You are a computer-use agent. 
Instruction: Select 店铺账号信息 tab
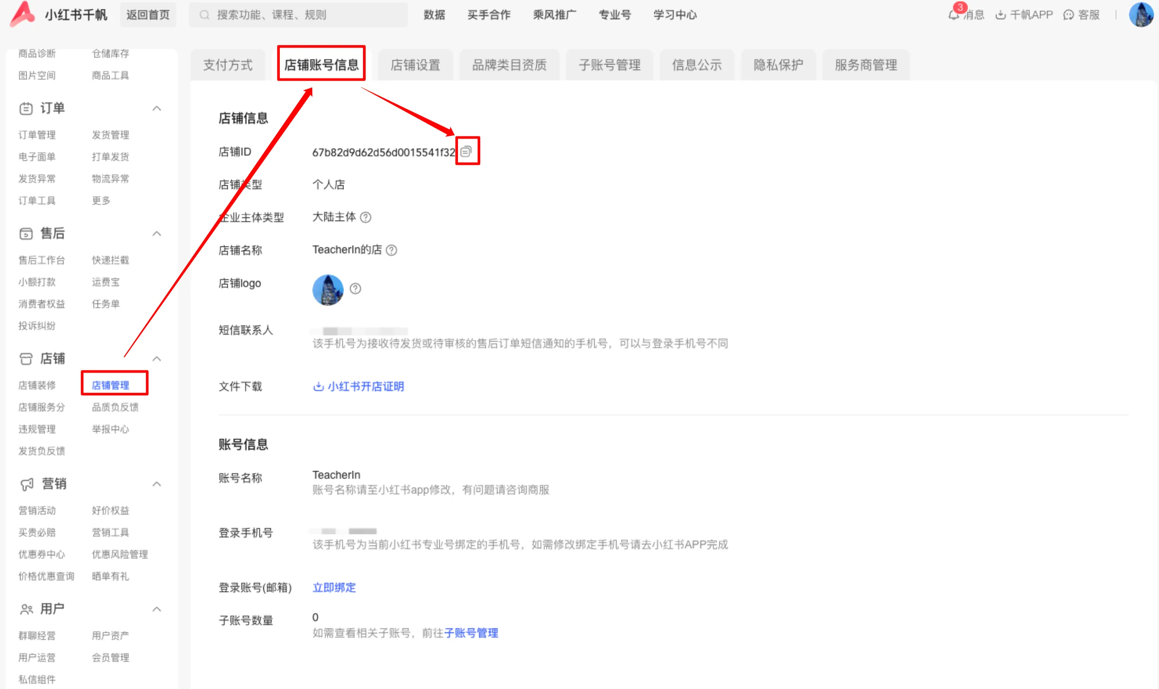point(322,65)
